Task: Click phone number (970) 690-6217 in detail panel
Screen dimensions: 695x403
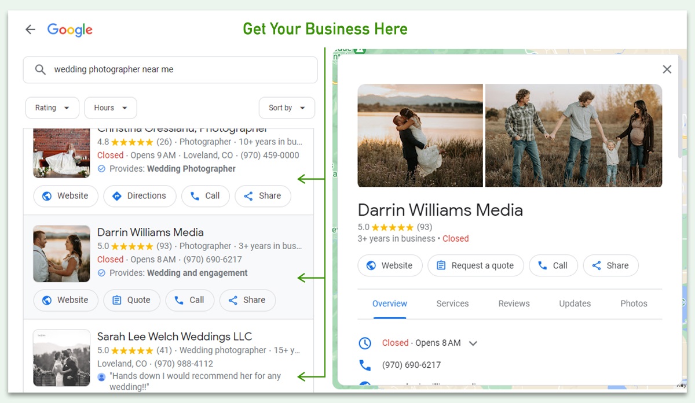Action: click(411, 365)
